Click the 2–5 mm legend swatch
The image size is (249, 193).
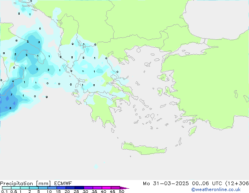[x=34, y=188]
